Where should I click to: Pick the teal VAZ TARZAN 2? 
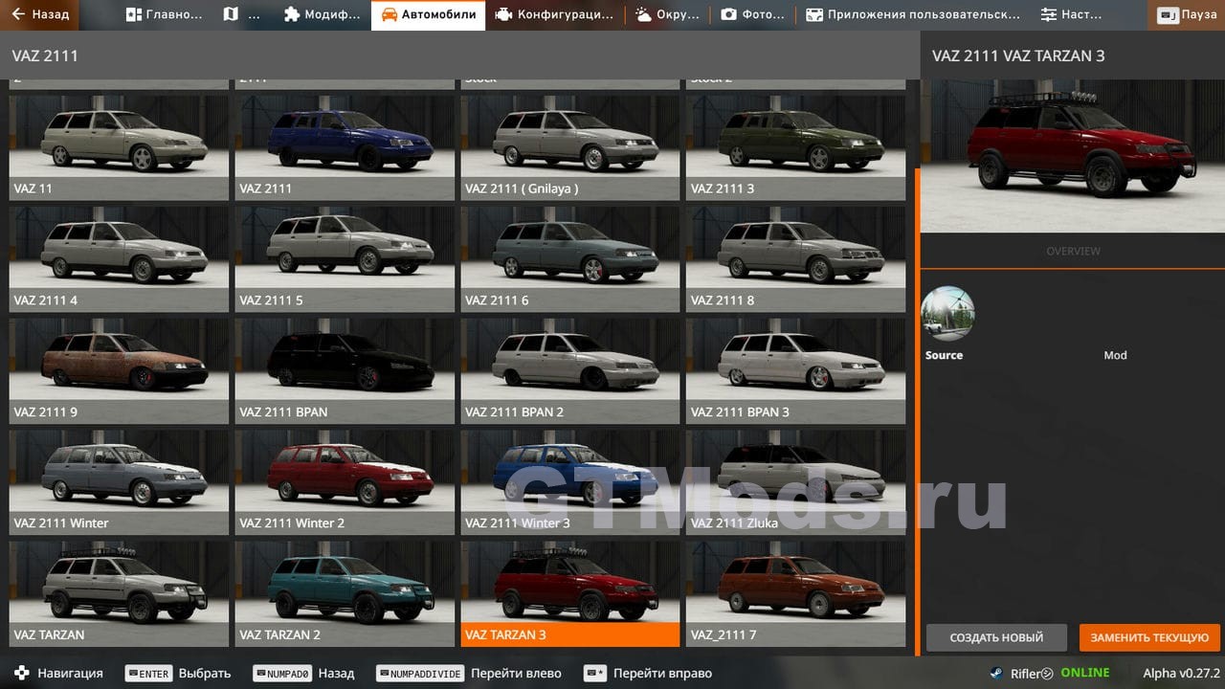pyautogui.click(x=345, y=594)
